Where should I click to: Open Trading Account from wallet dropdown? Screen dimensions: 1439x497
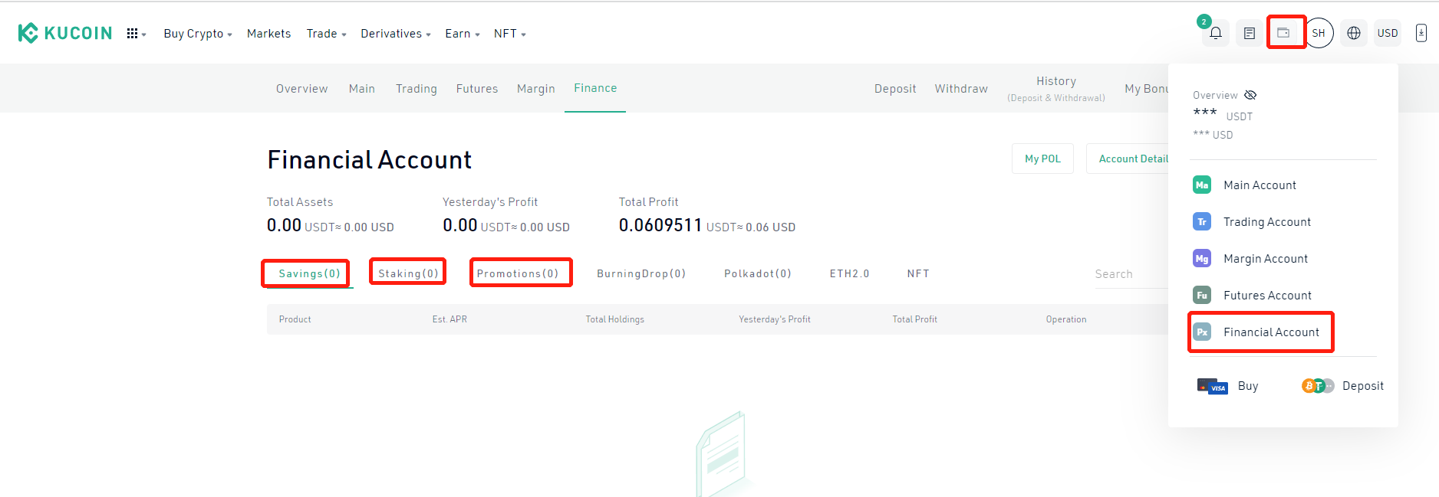click(x=1267, y=221)
